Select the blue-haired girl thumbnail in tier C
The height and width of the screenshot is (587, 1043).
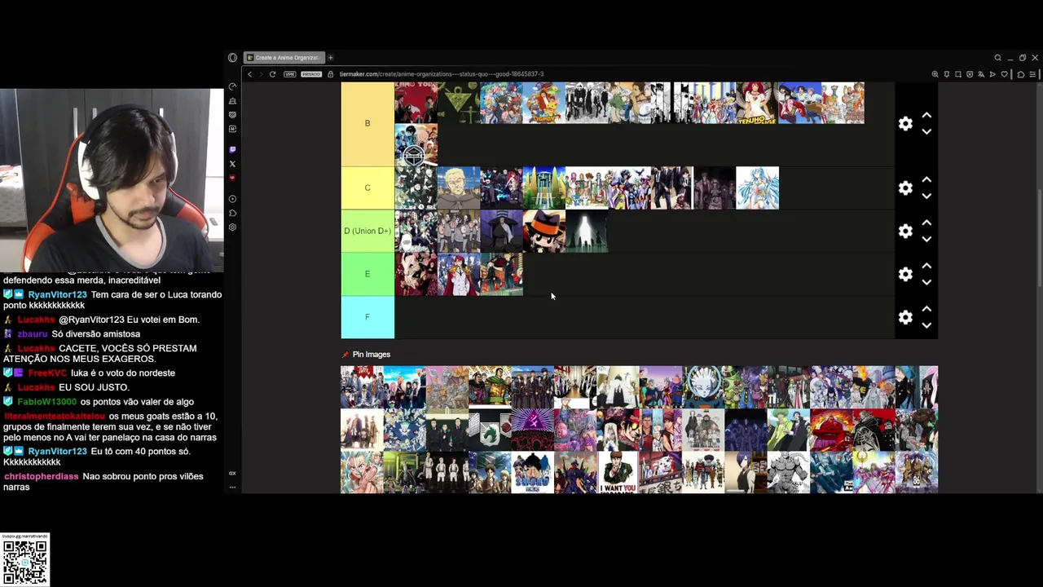(x=757, y=188)
